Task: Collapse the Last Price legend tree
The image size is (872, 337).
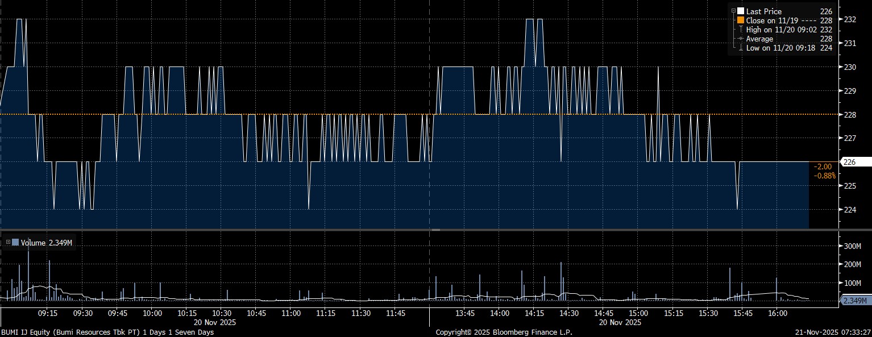Action: point(733,11)
